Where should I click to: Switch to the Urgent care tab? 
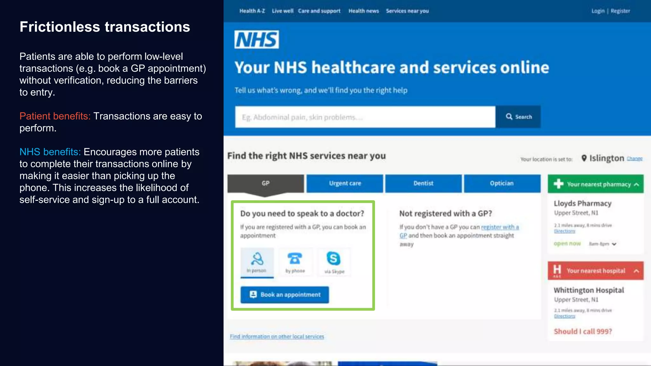(345, 183)
